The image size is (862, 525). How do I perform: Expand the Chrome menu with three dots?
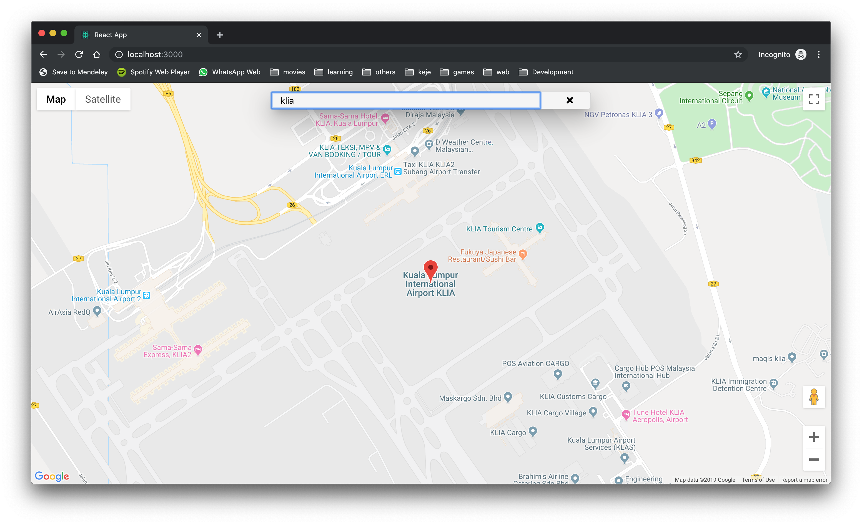[819, 55]
